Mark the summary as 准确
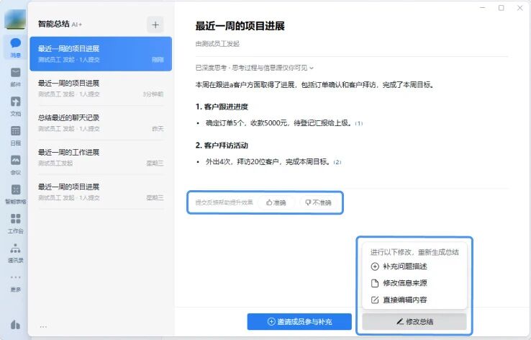The width and height of the screenshot is (531, 340). coord(276,202)
